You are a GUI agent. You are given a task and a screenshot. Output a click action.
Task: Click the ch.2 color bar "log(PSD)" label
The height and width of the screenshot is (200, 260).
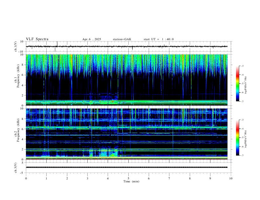tap(246, 139)
